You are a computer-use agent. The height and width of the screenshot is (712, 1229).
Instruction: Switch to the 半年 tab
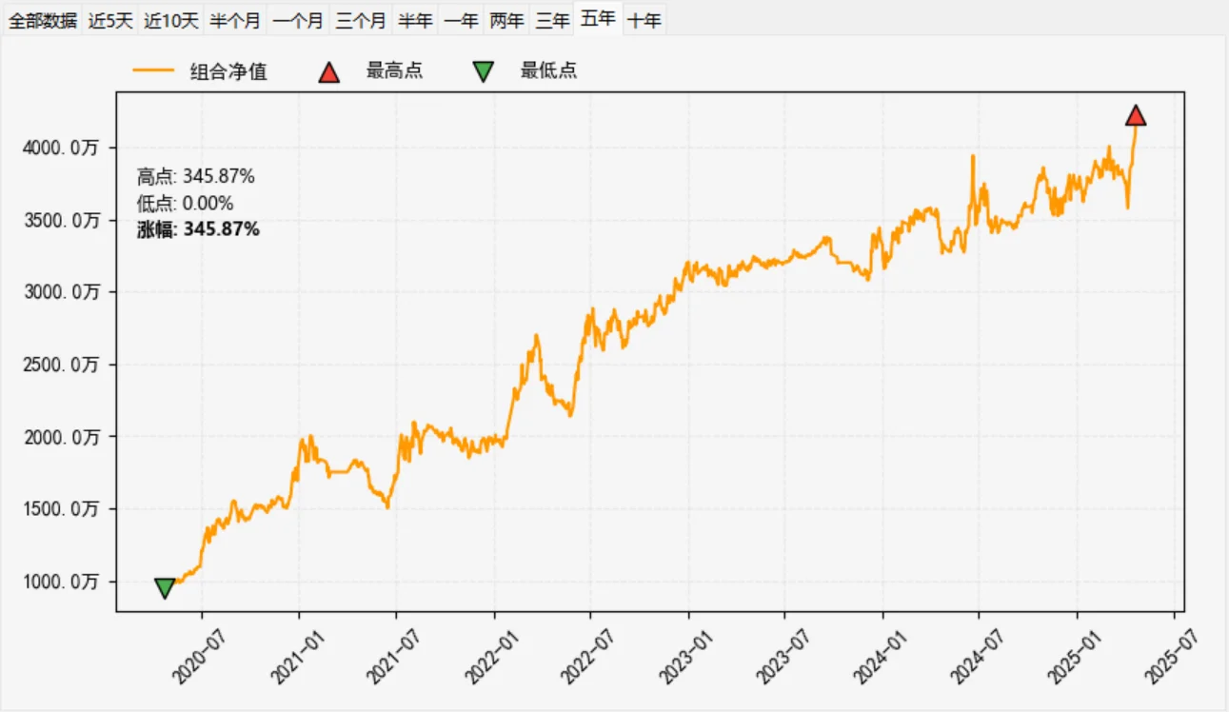(415, 20)
